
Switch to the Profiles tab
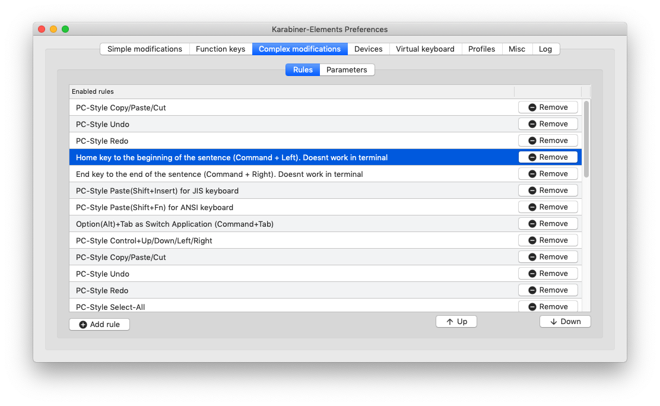[x=481, y=49]
